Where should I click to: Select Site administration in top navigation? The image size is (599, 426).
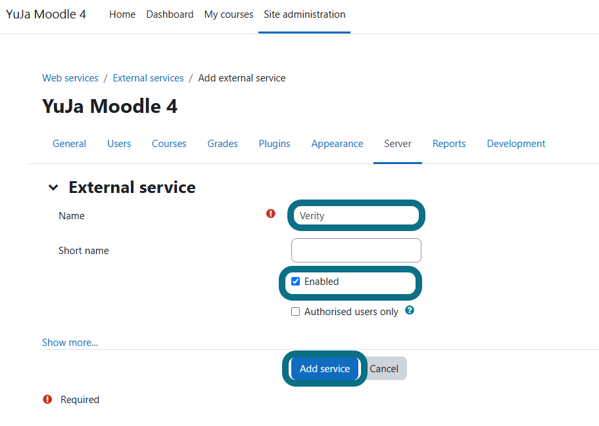click(304, 14)
